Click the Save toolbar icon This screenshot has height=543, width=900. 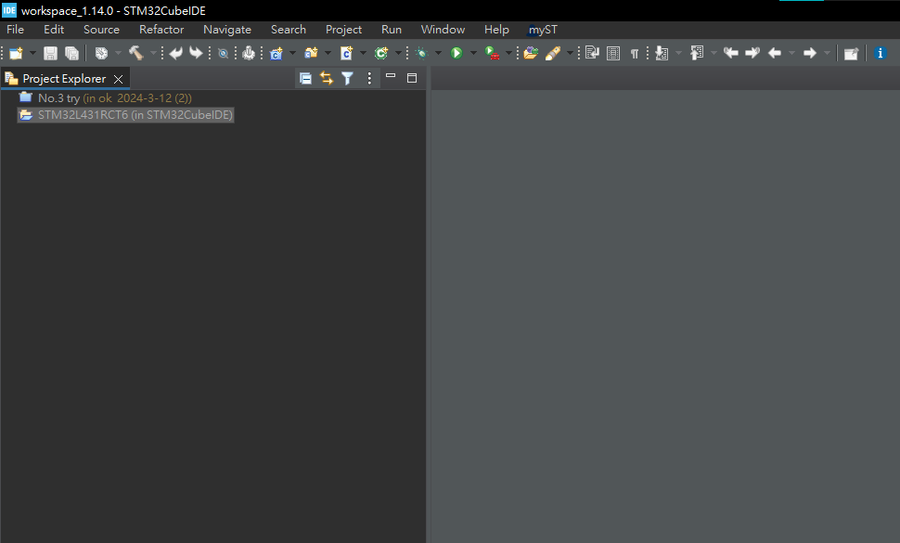pos(50,54)
